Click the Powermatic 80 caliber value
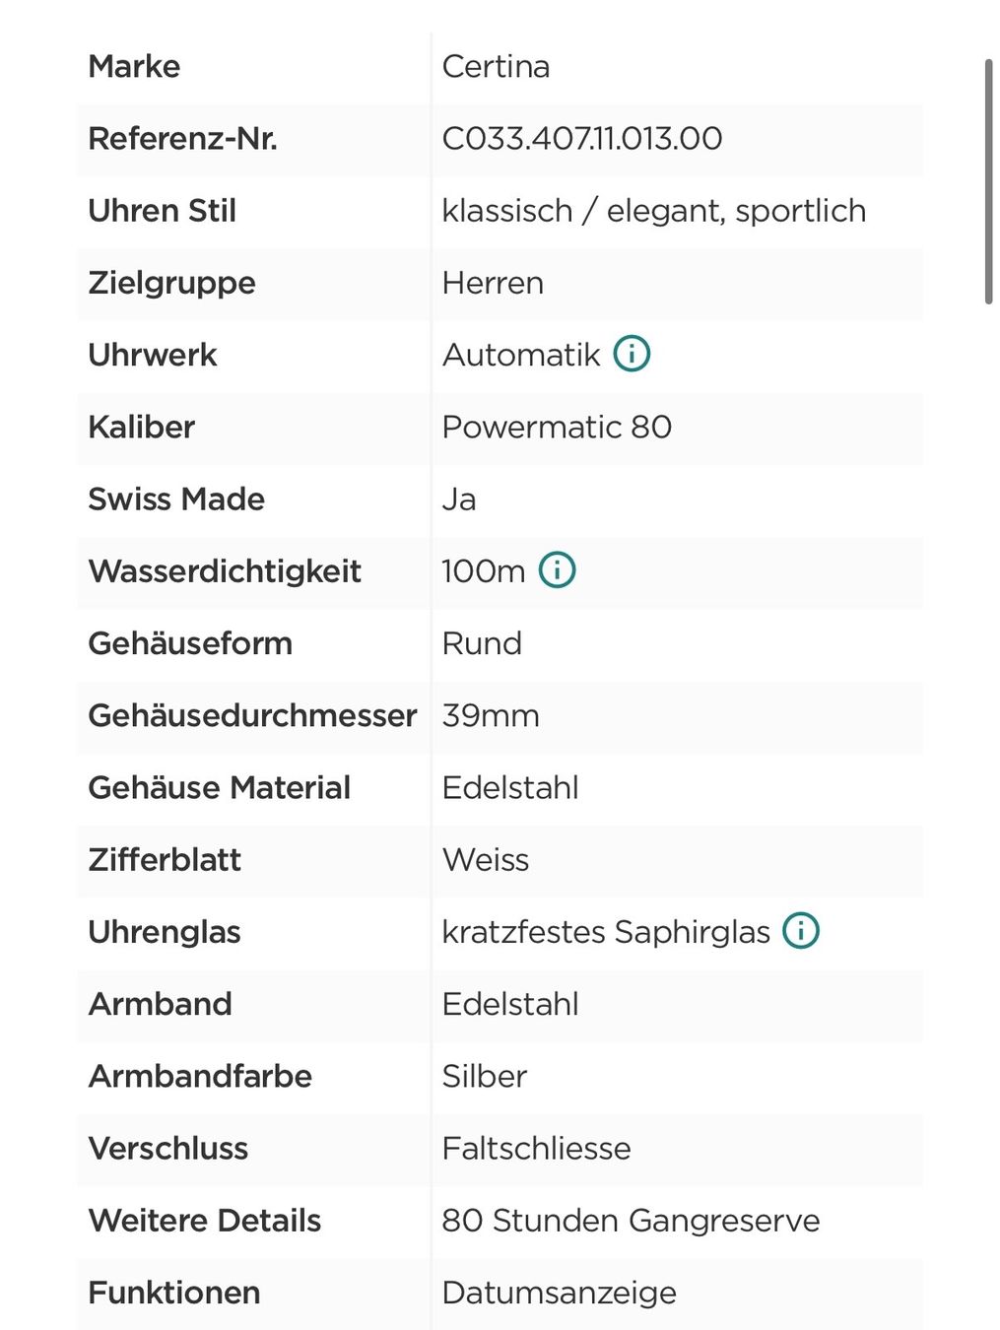This screenshot has height=1330, width=1000. [x=557, y=427]
